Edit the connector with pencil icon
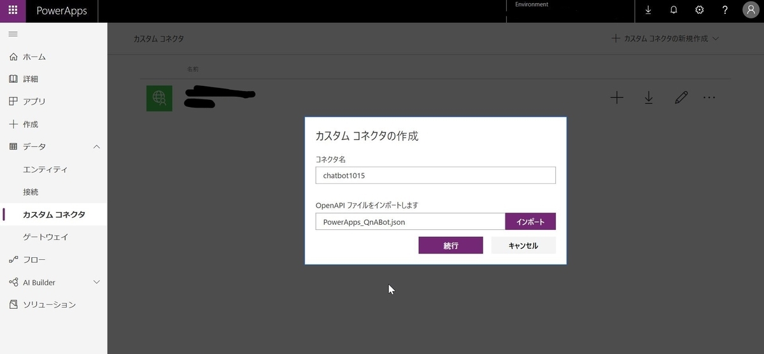The image size is (764, 354). click(681, 97)
